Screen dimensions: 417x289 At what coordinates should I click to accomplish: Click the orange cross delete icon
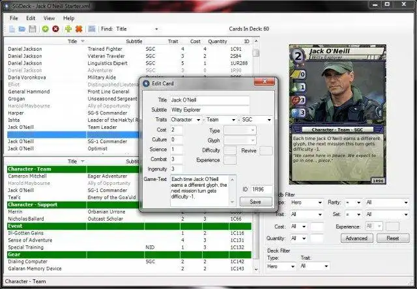point(79,29)
